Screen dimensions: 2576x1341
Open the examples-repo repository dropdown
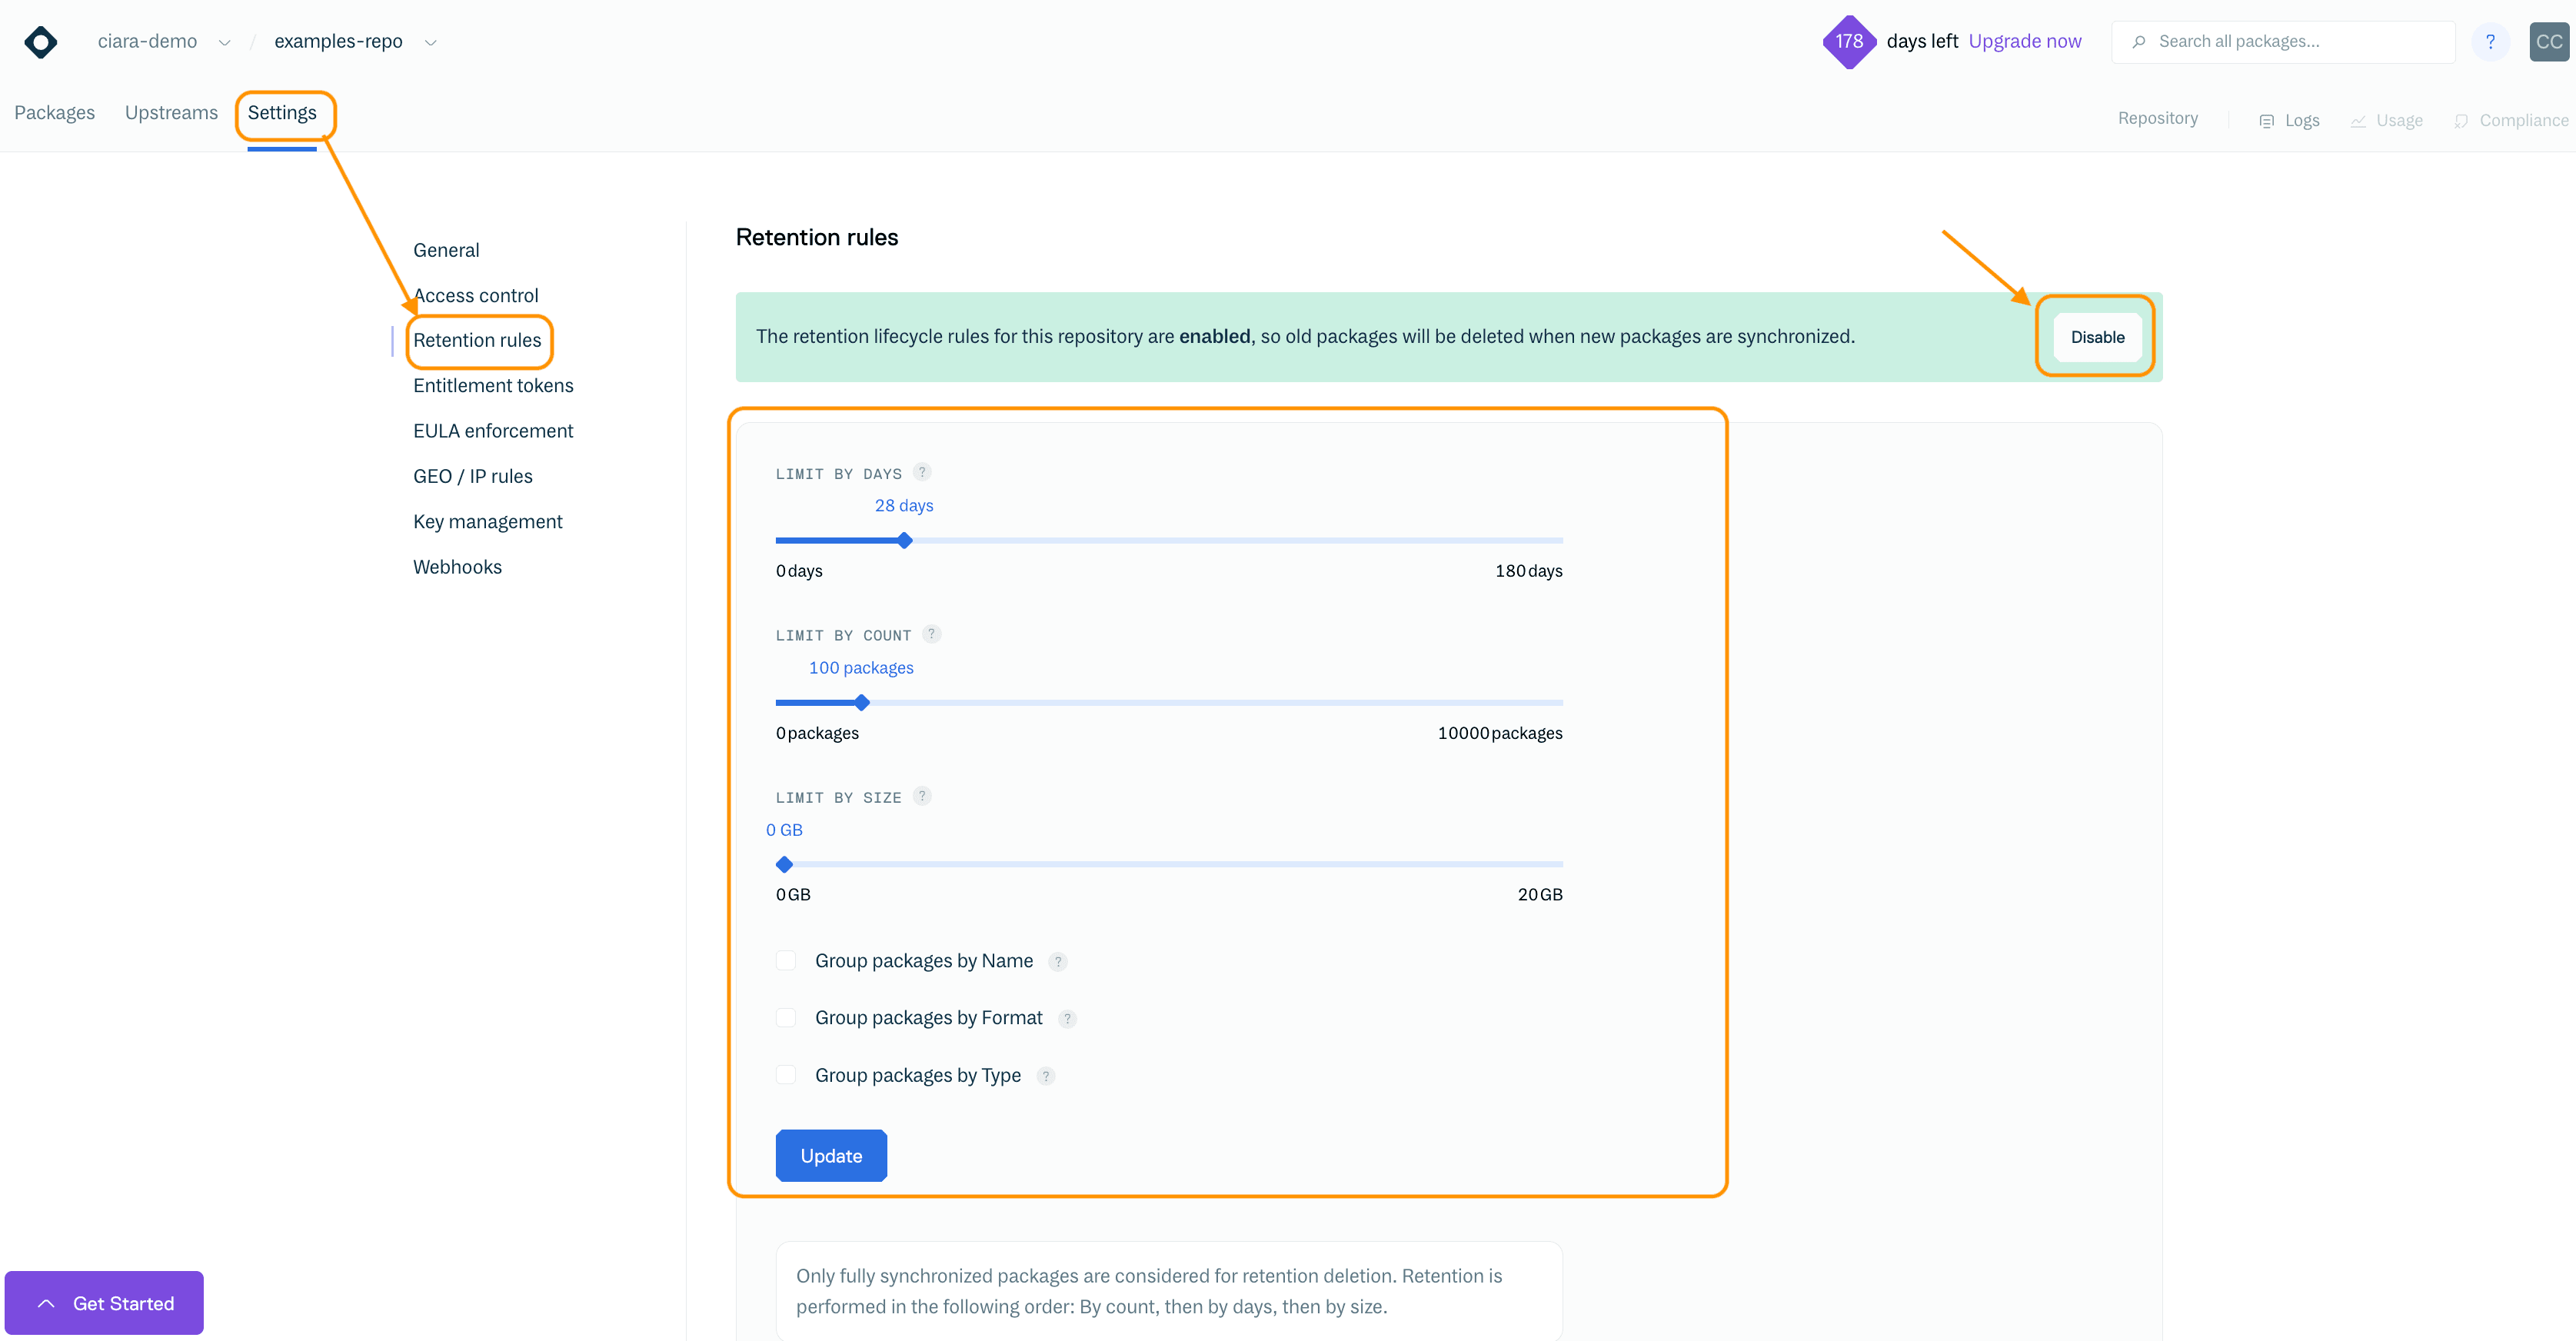click(431, 43)
